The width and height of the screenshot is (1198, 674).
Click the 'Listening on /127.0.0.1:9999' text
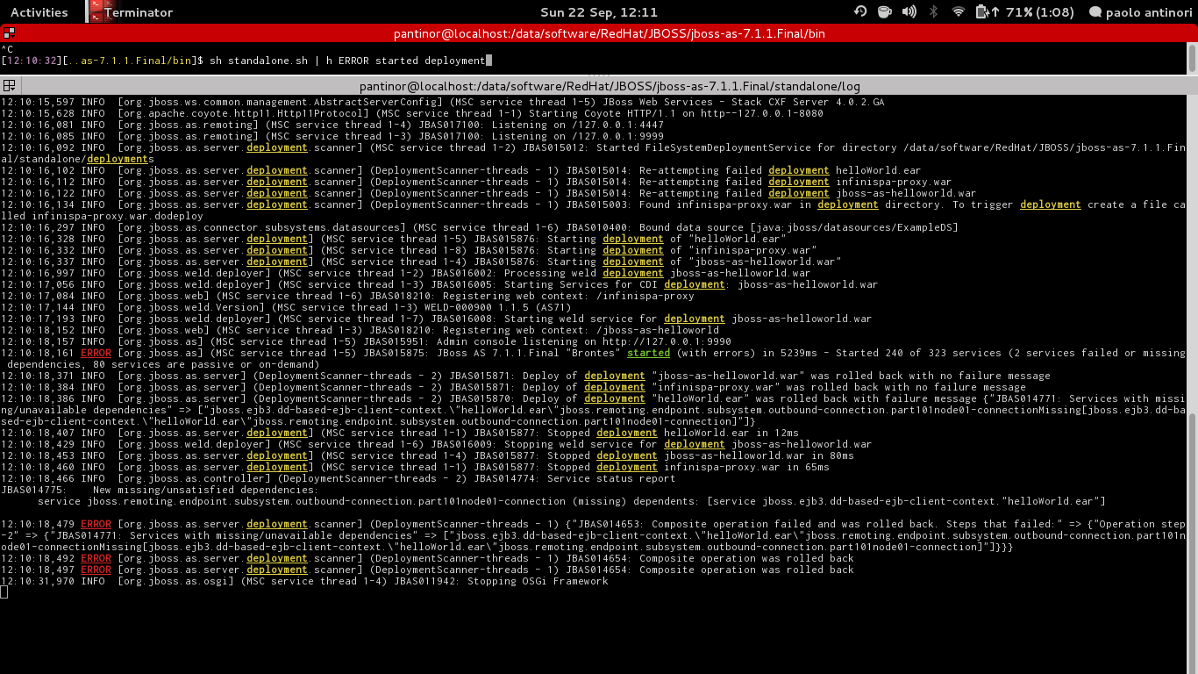pyautogui.click(x=577, y=136)
